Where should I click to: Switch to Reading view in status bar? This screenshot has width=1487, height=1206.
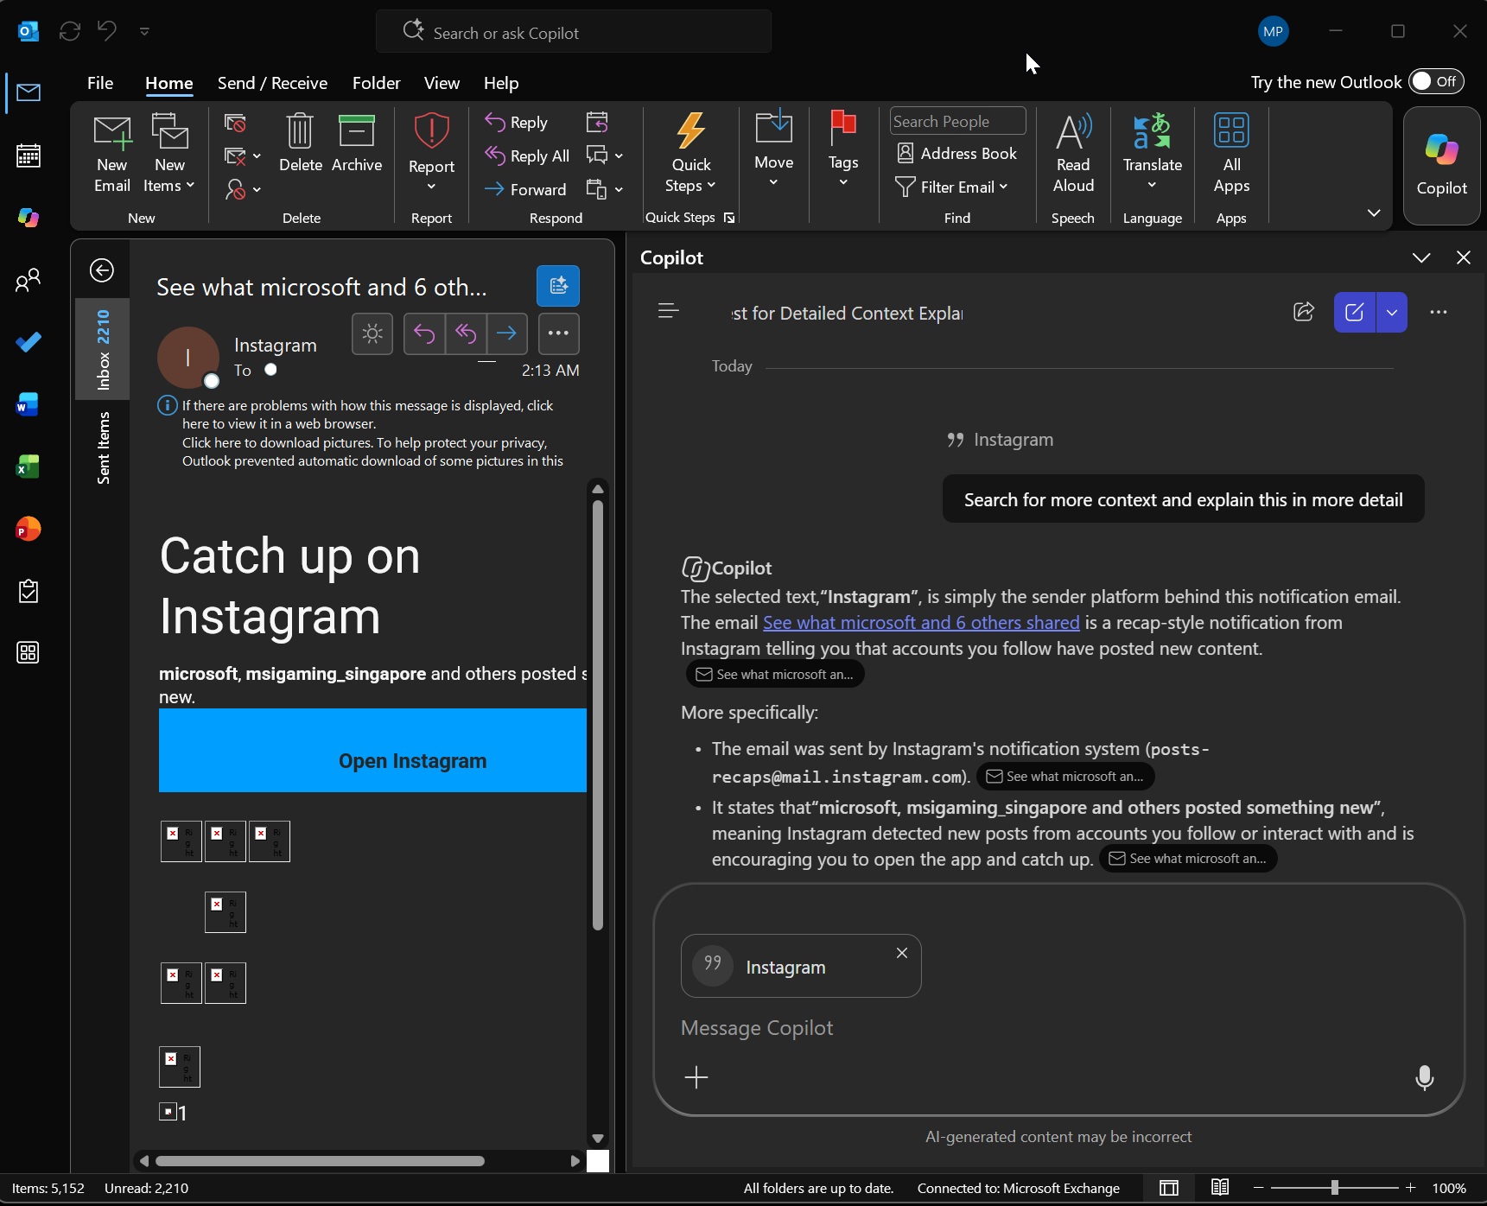tap(1220, 1188)
